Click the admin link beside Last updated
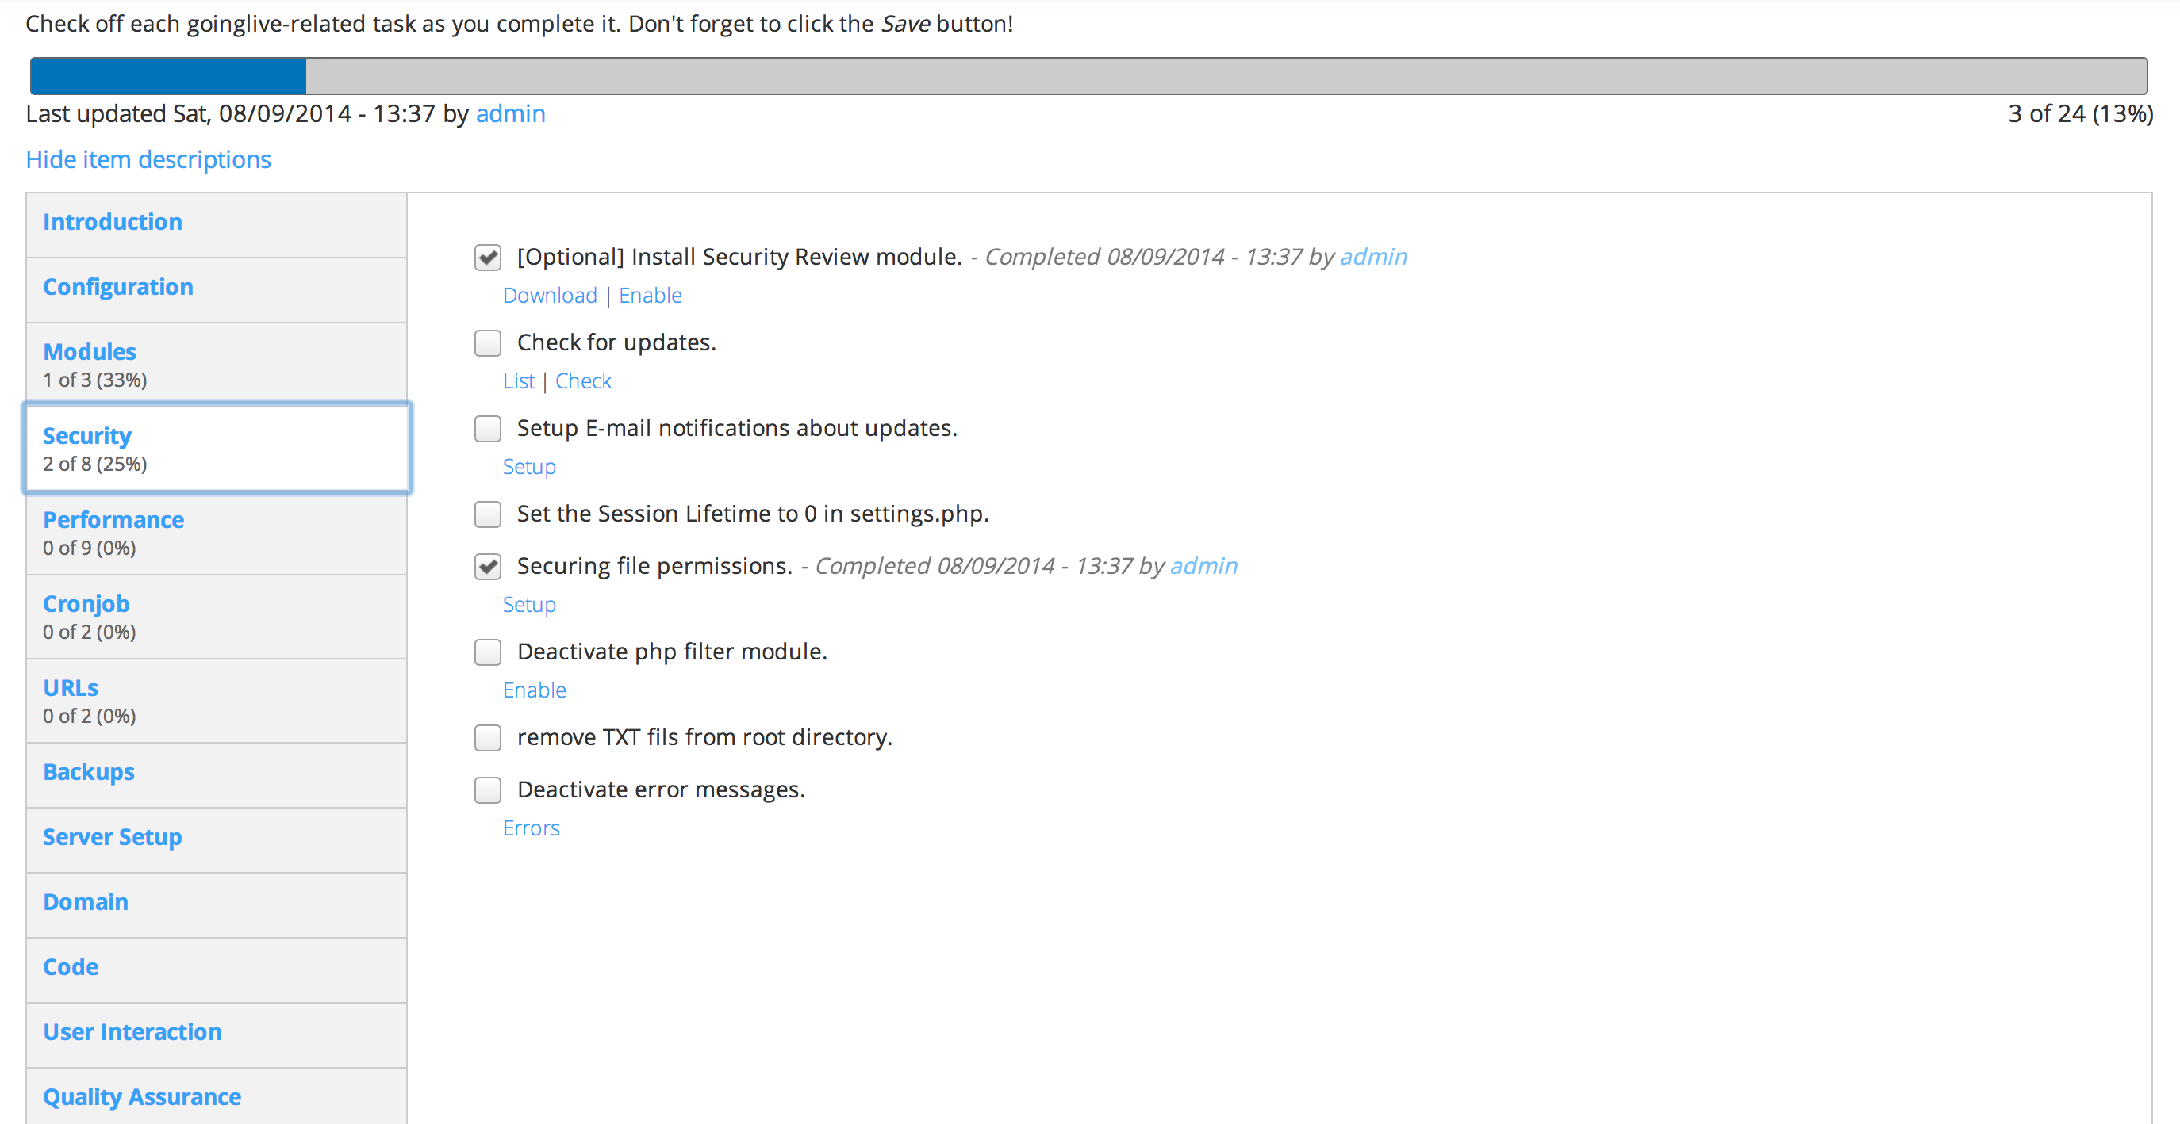Screen dimensions: 2180x1124 pos(510,114)
